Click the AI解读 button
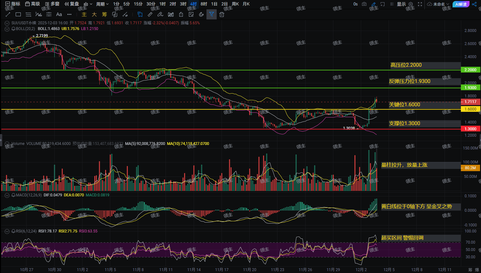Image resolution: width=481 pixels, height=273 pixels. [x=461, y=4]
